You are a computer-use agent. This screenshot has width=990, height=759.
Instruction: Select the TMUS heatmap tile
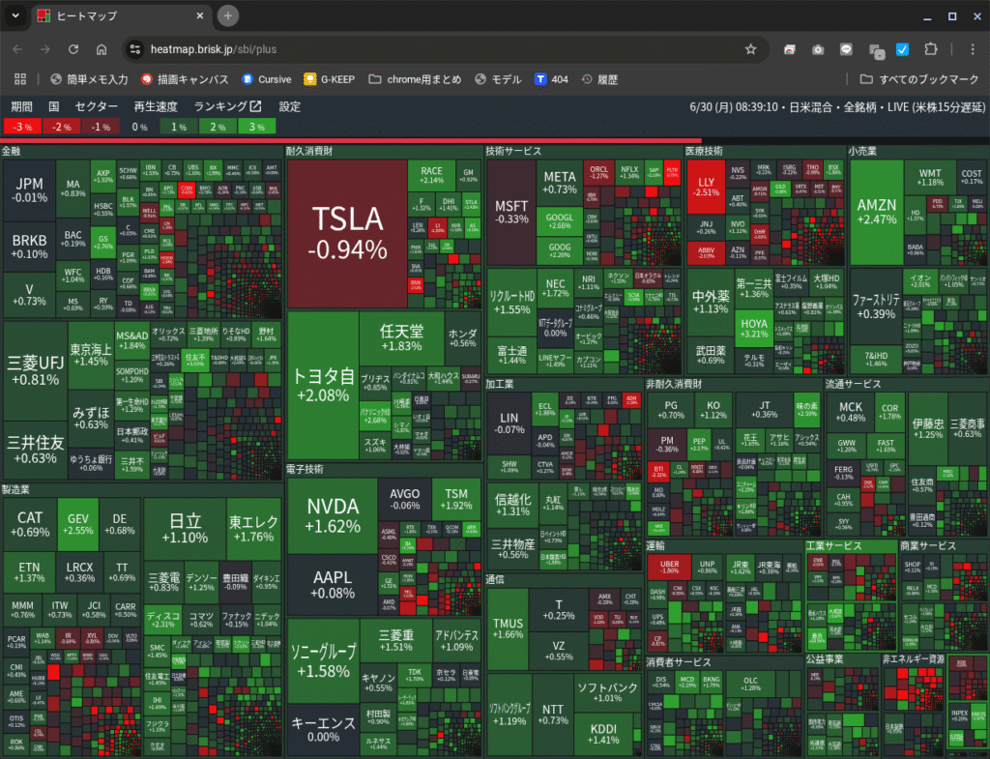pos(508,628)
